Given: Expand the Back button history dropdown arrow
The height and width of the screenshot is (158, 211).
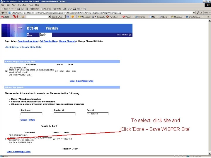Looking at the screenshot, I should [9, 9].
